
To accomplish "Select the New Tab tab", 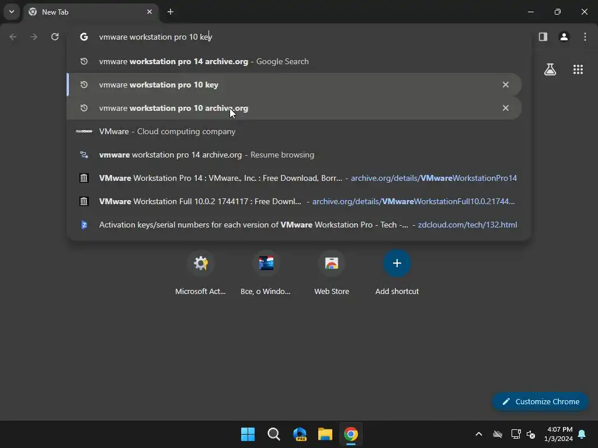I will coord(92,12).
